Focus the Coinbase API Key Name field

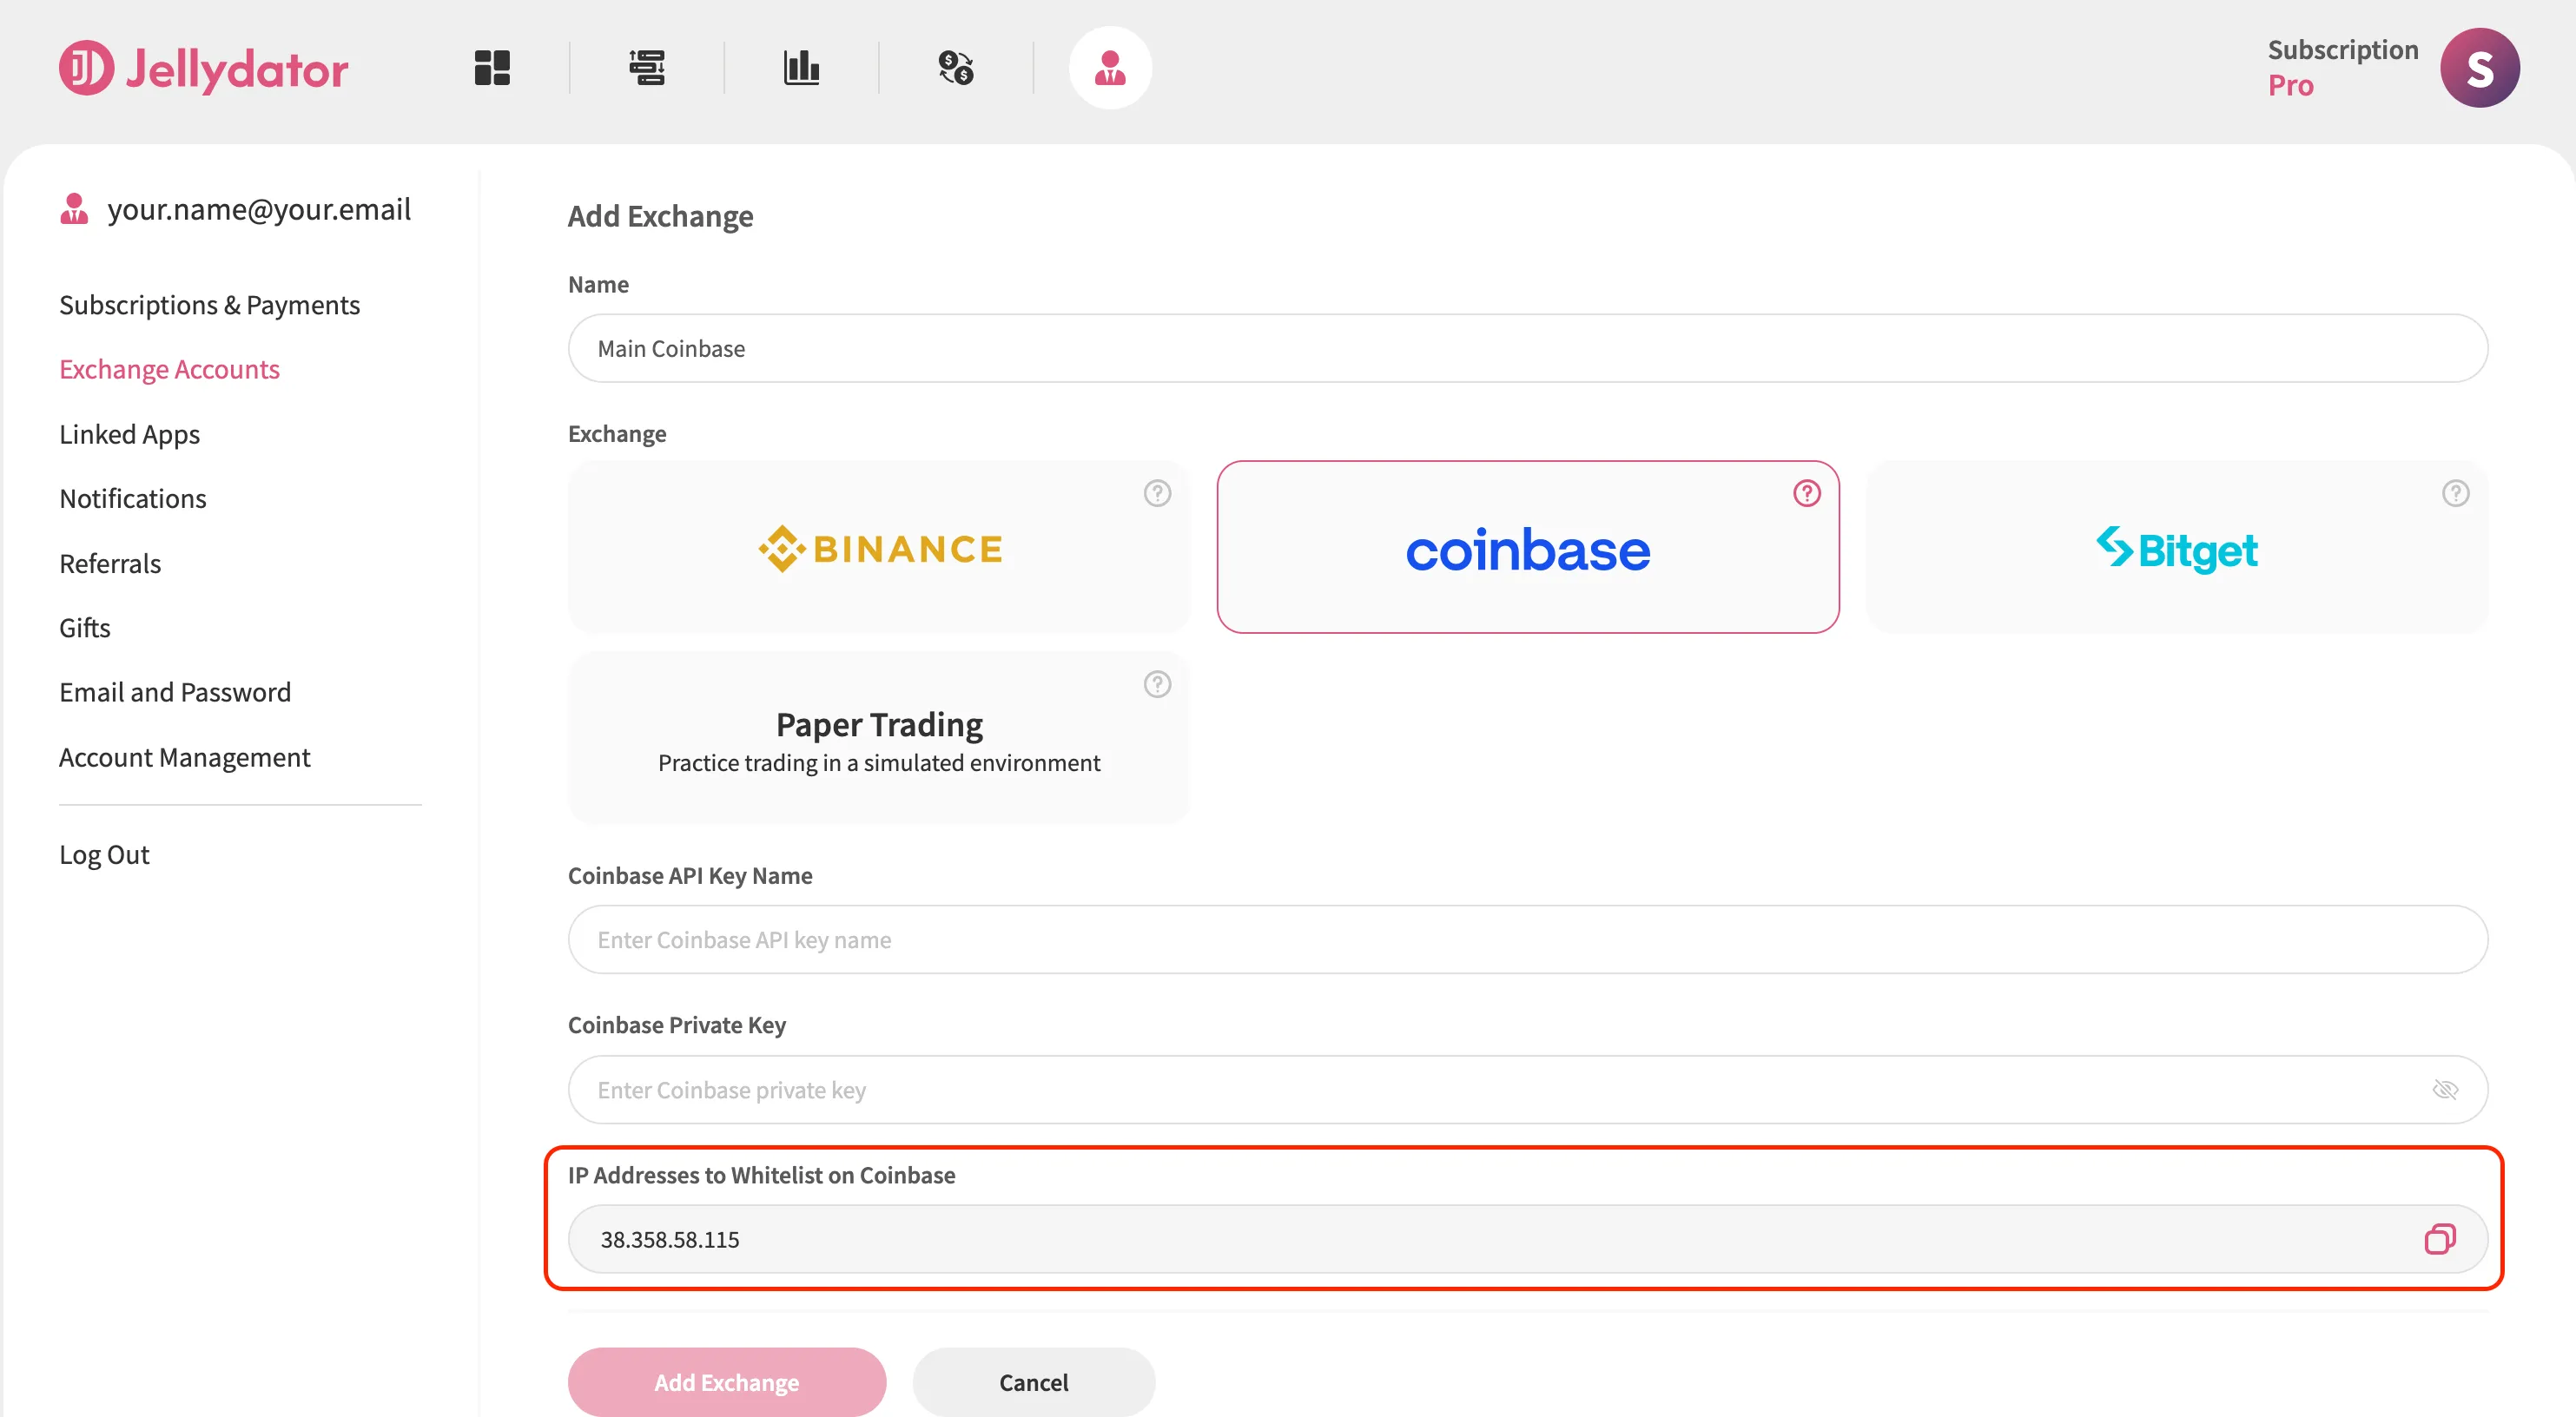[1528, 940]
